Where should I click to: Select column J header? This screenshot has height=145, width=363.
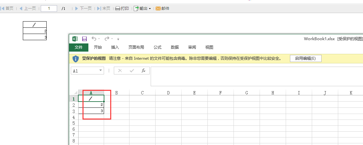(x=325, y=93)
